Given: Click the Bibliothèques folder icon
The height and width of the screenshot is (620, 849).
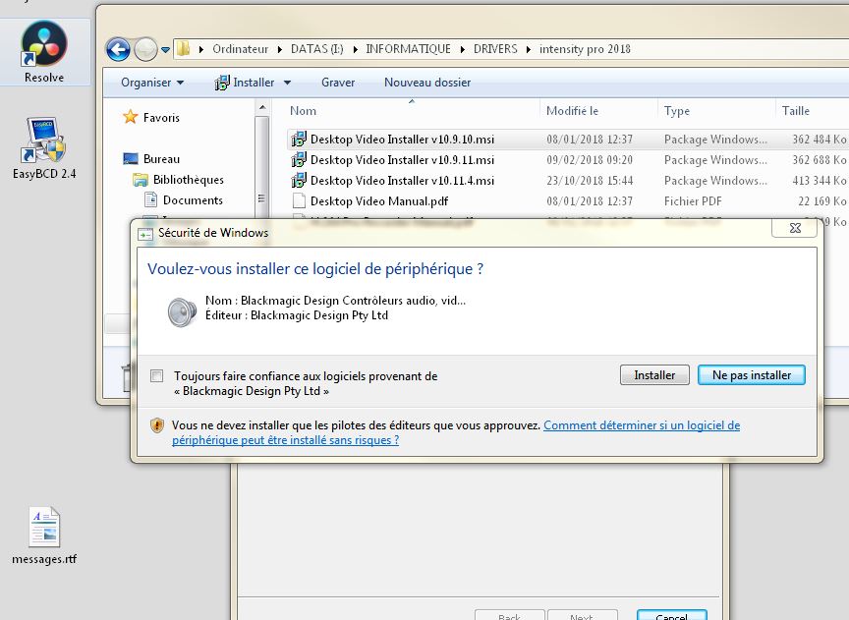Looking at the screenshot, I should (141, 179).
